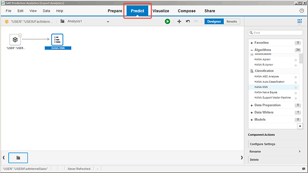The width and height of the screenshot is (308, 173).
Task: Open the Data menu
Action: coord(46,11)
